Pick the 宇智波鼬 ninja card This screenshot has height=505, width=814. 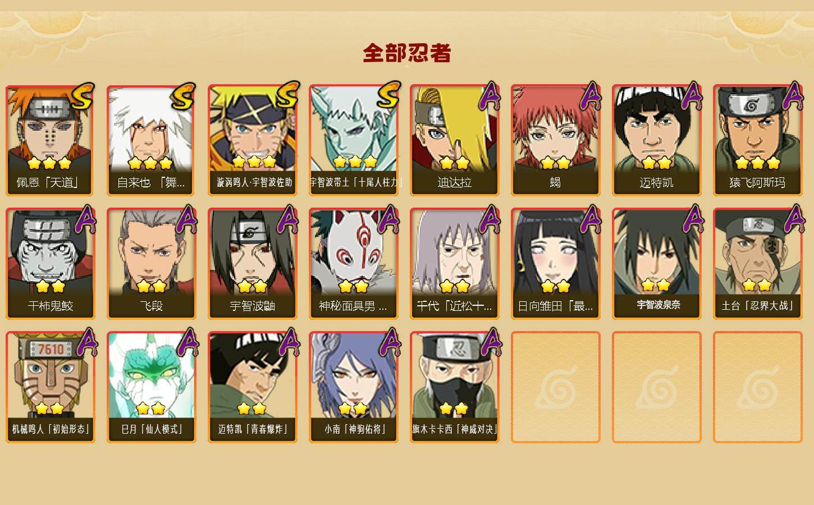[x=252, y=264]
